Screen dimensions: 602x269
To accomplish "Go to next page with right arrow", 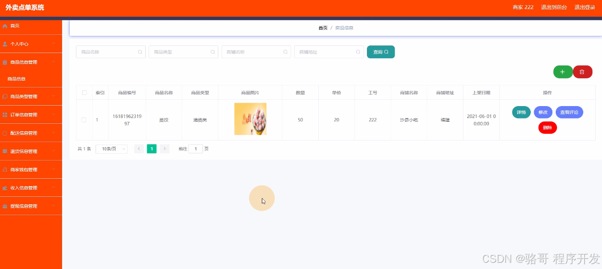I will pos(164,149).
